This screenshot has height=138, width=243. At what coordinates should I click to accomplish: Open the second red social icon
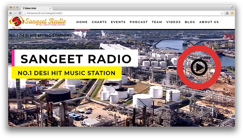click(x=232, y=36)
